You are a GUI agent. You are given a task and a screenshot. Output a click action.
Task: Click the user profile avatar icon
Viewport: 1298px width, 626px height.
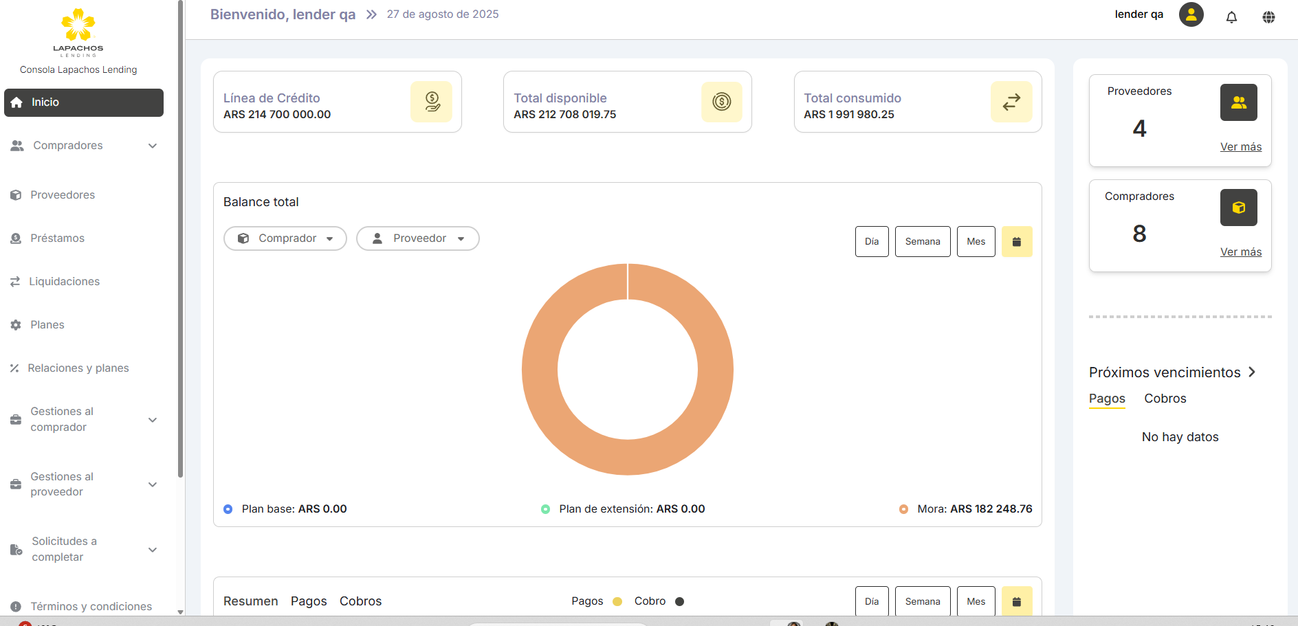click(x=1191, y=14)
